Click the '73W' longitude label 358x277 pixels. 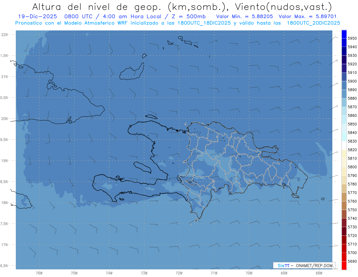pyautogui.click(x=144, y=273)
